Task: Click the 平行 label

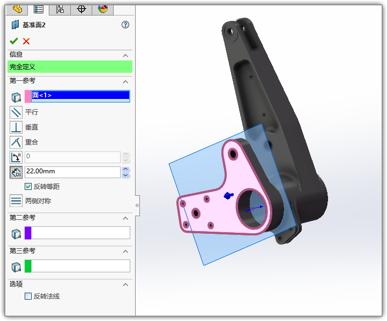Action: tap(32, 112)
